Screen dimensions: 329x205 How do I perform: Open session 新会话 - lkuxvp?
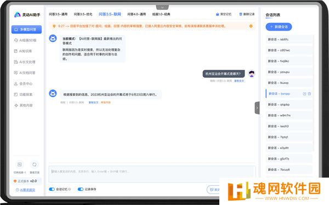click(x=289, y=83)
